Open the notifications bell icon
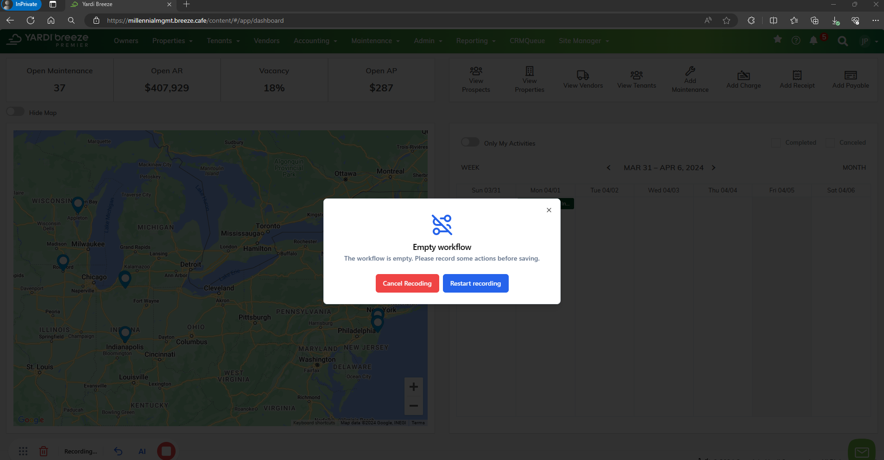This screenshot has width=884, height=460. pos(813,41)
